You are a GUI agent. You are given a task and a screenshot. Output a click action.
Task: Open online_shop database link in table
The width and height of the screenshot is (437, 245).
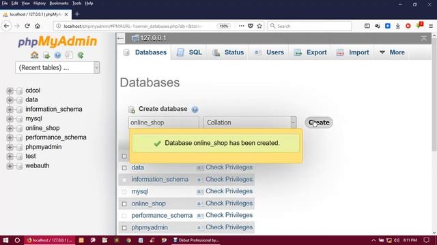[x=149, y=203]
